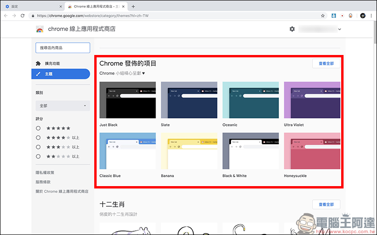Click the Black & White title text
Image resolution: width=377 pixels, height=235 pixels.
click(235, 176)
